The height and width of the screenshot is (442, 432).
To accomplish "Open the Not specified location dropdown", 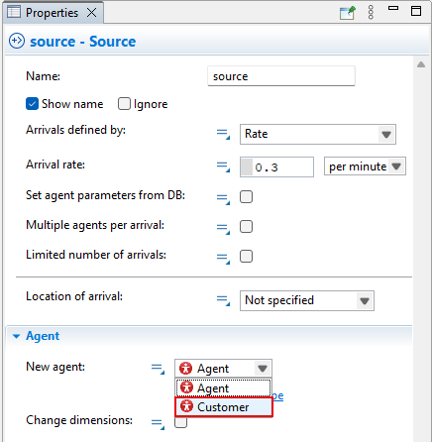I will [307, 300].
